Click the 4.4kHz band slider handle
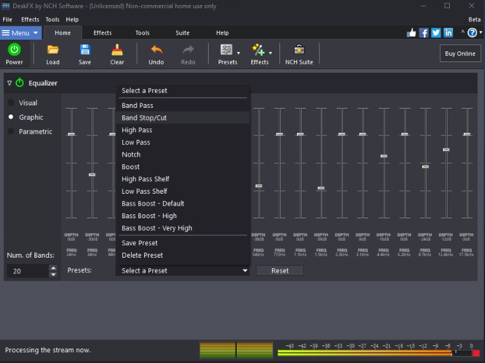 tap(383, 156)
